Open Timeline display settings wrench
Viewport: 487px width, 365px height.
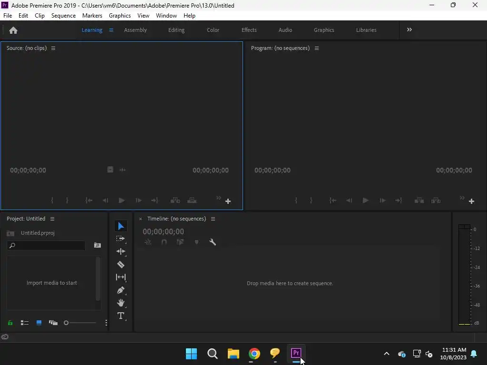213,242
